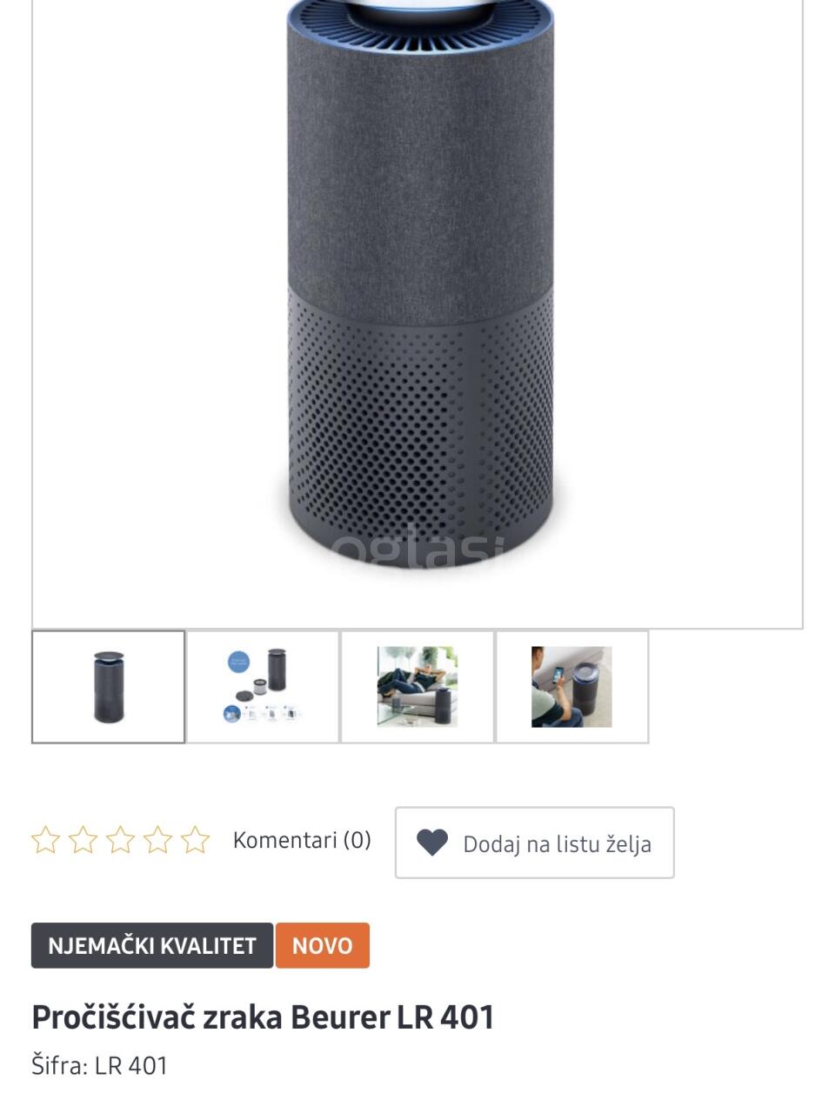Rate the product five stars

(195, 840)
